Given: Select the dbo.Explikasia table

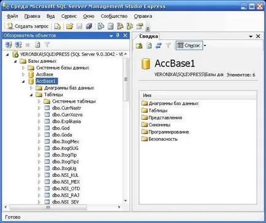Looking at the screenshot, I should point(66,122).
